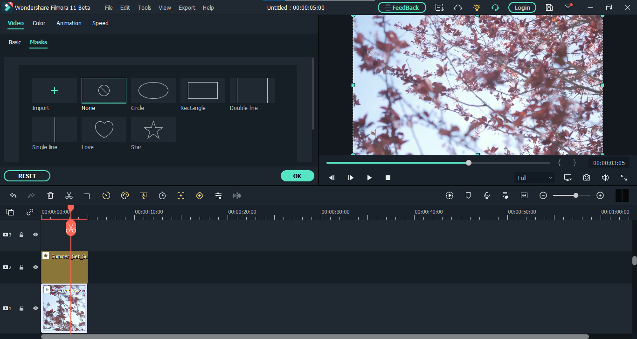Open the Full preview quality dropdown
This screenshot has height=339, width=637.
[534, 178]
